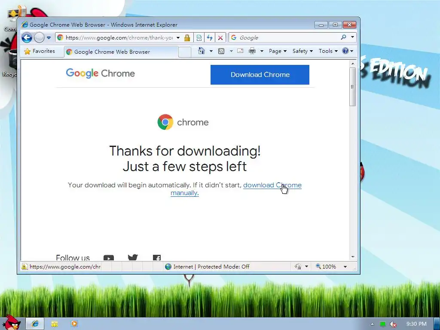Expand the feeds dropdown arrow
The width and height of the screenshot is (440, 330).
(231, 51)
